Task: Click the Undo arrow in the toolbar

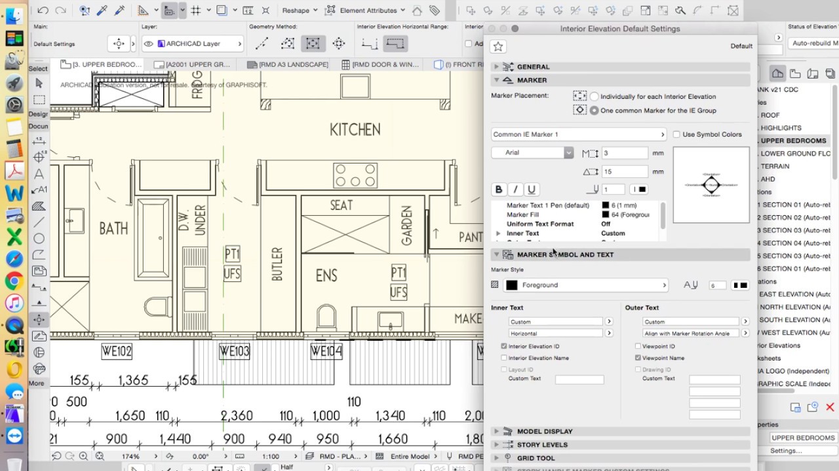Action: point(43,10)
